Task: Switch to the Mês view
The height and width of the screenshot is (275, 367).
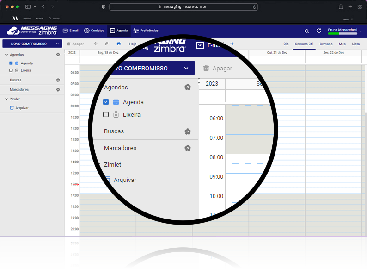Action: coord(342,44)
